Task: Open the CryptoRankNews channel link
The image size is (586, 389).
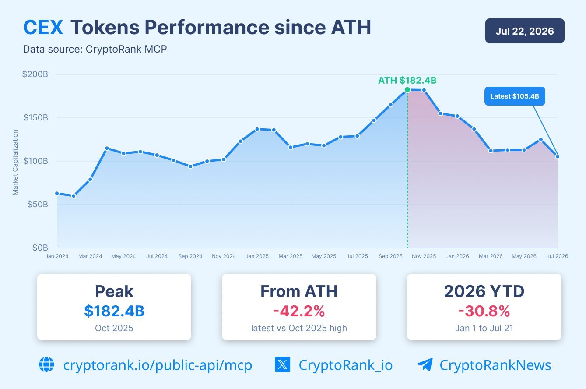Action: [x=495, y=365]
